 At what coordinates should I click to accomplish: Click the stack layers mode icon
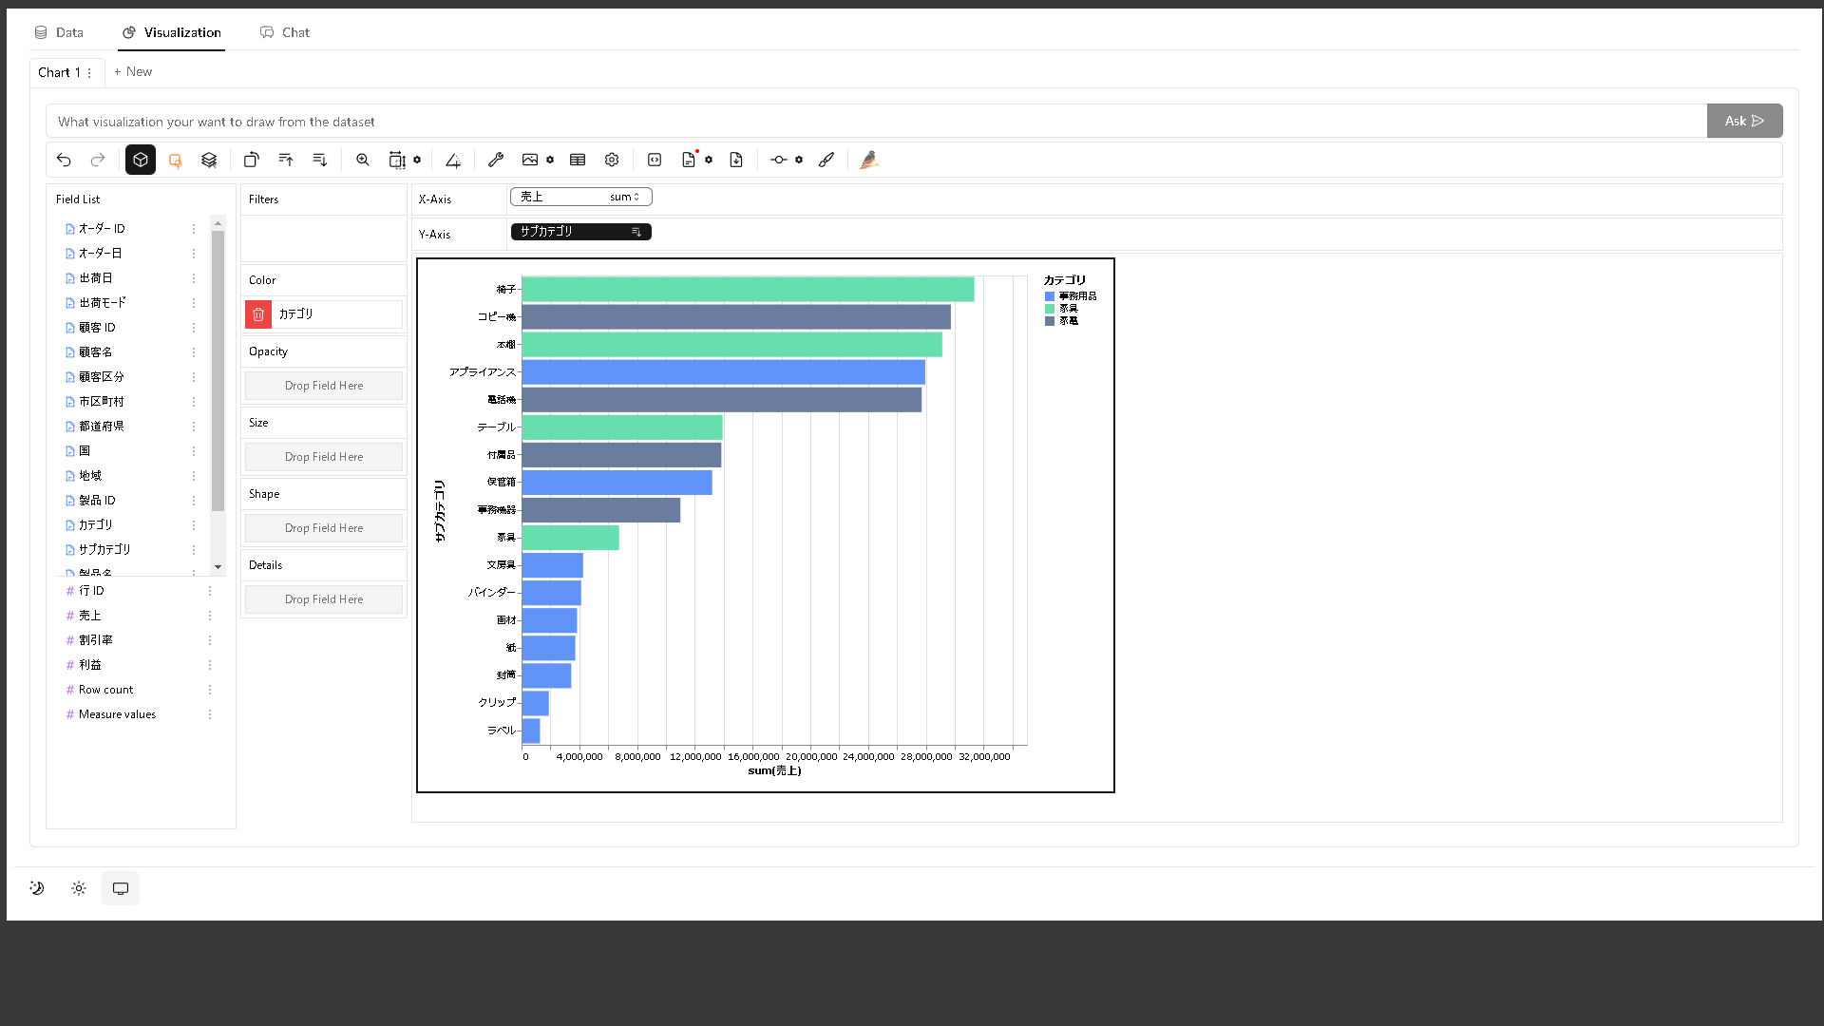tap(209, 160)
